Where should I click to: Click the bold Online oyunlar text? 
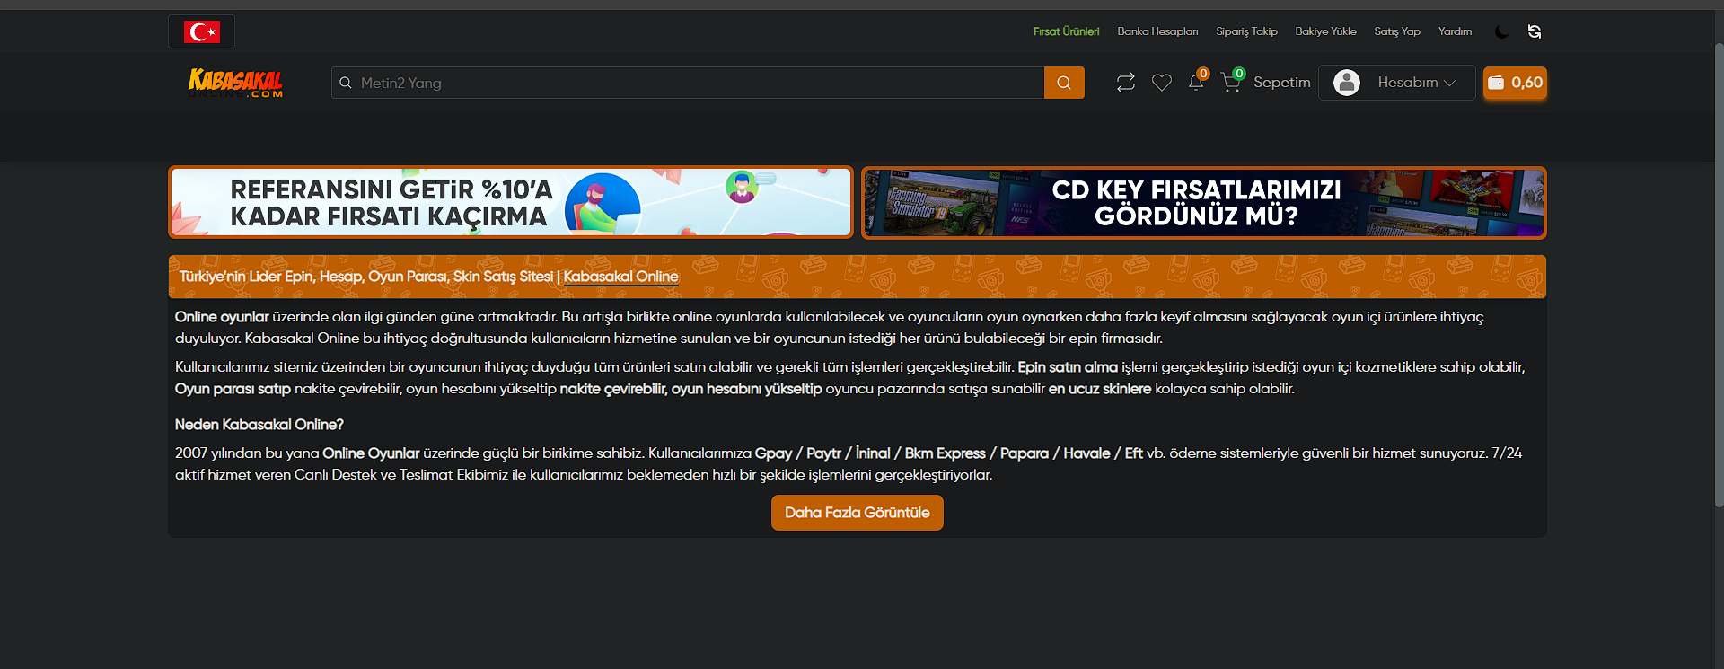[x=222, y=317]
